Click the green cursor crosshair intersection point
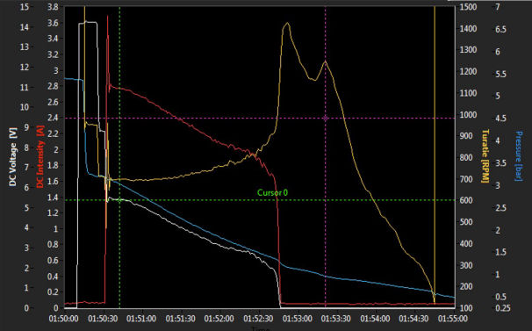 point(119,200)
